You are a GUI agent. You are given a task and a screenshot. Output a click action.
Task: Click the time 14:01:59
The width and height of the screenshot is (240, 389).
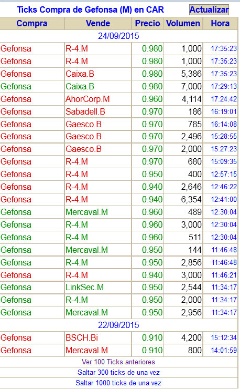(x=224, y=350)
